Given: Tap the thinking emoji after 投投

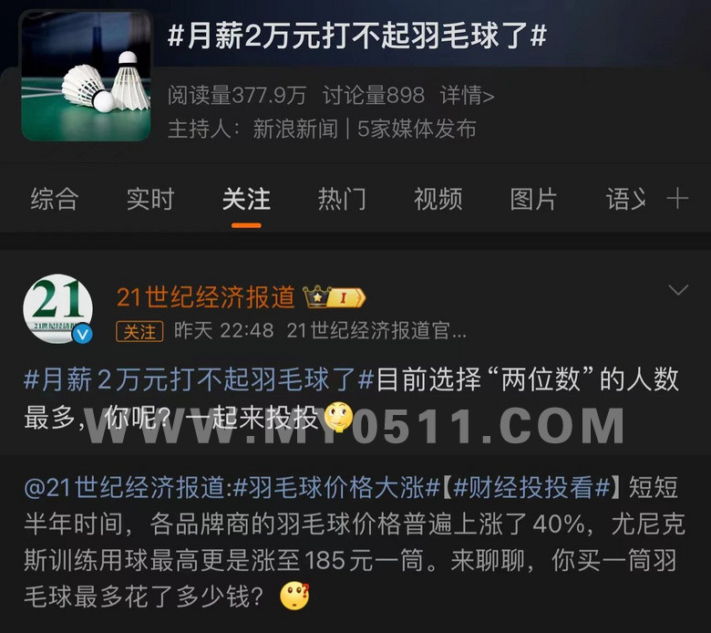Looking at the screenshot, I should [x=338, y=417].
